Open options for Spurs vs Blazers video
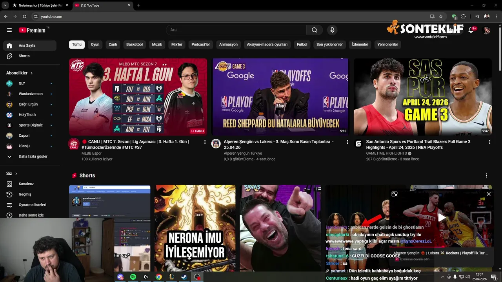This screenshot has width=502, height=282. click(x=489, y=142)
